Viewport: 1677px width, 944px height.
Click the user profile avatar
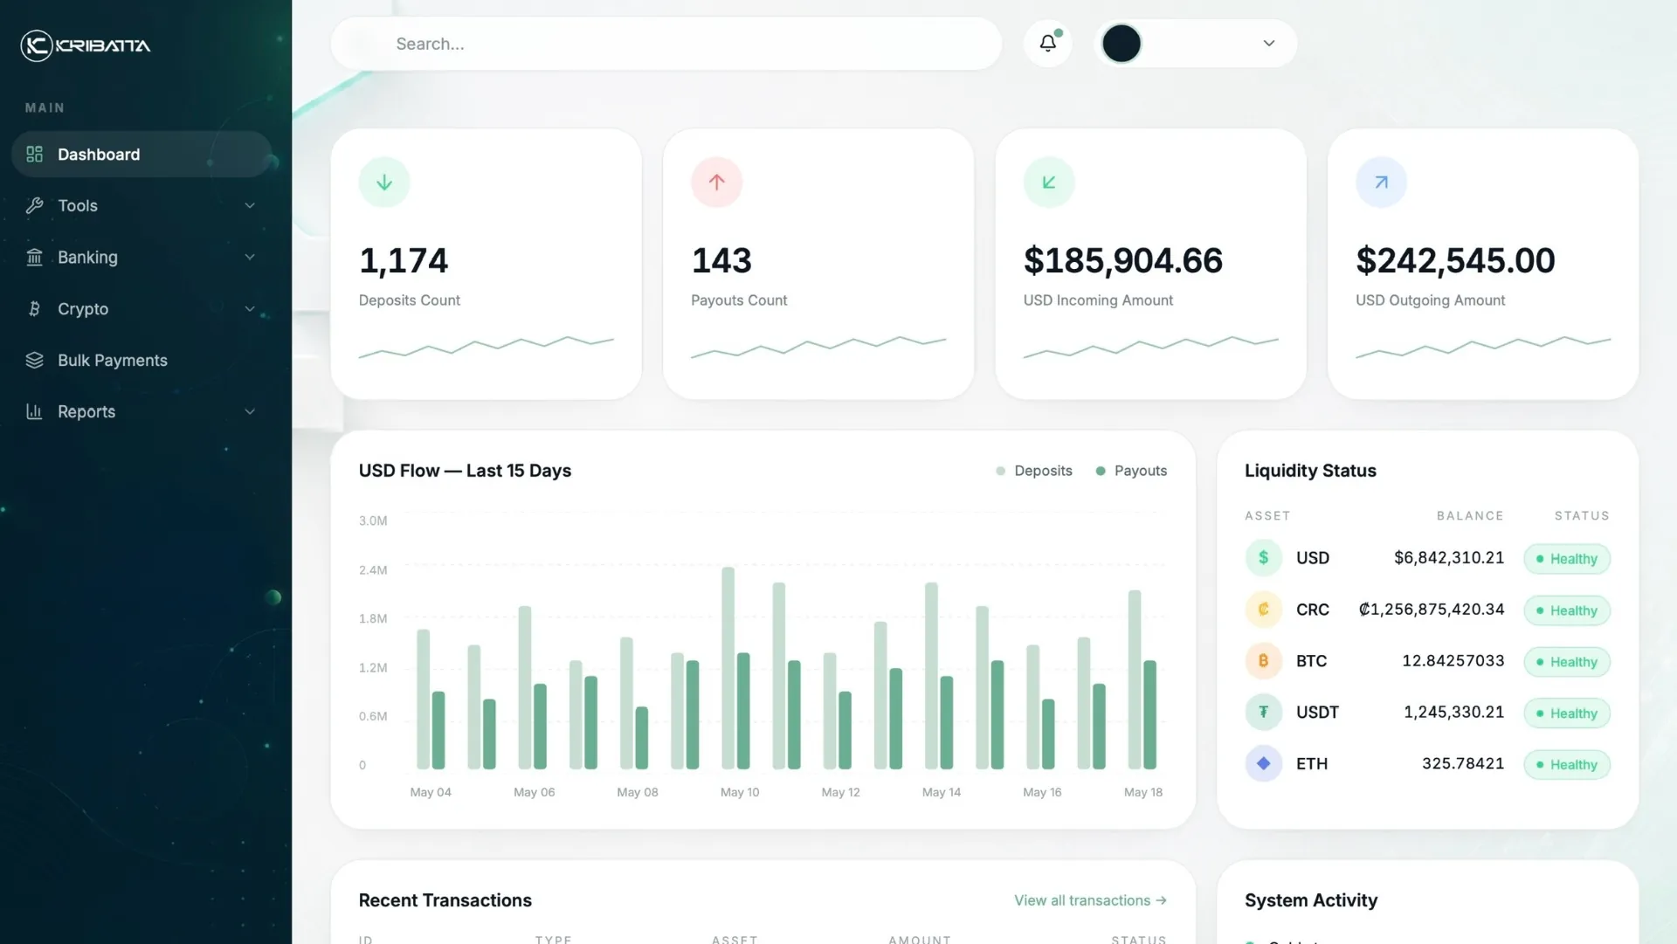point(1121,44)
